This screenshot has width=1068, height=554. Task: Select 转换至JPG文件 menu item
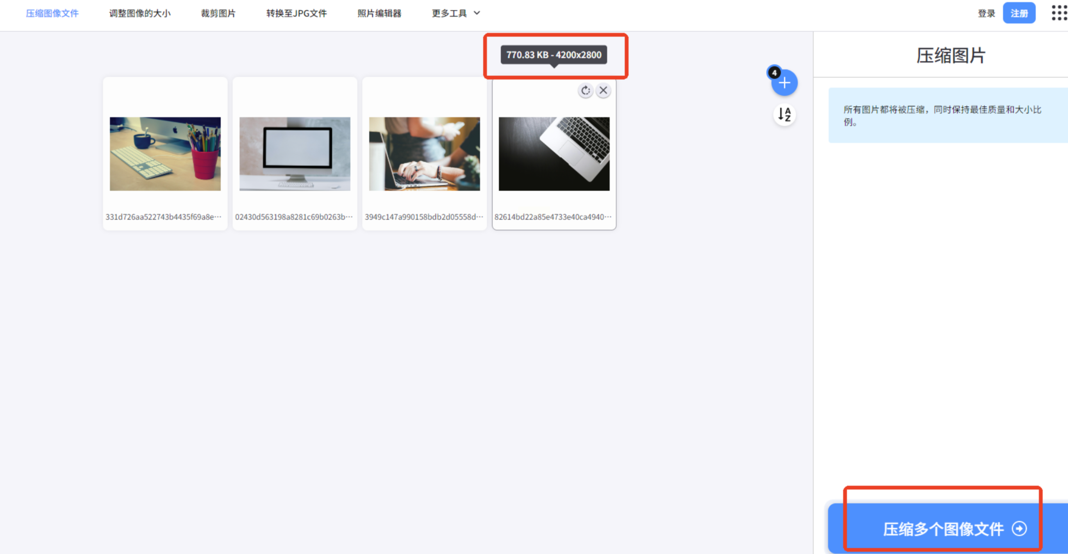pos(296,13)
